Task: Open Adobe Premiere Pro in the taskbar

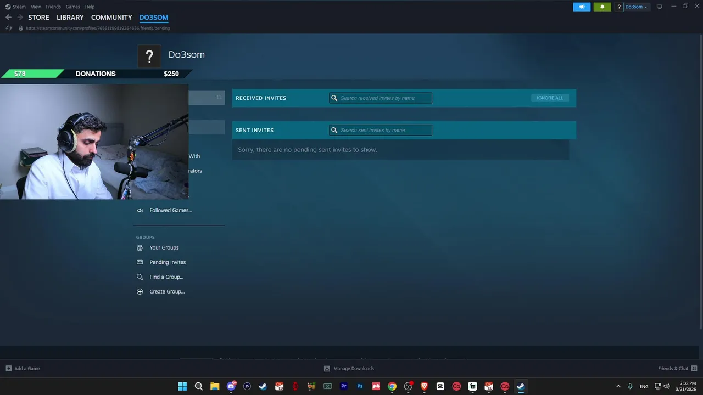Action: [x=344, y=386]
